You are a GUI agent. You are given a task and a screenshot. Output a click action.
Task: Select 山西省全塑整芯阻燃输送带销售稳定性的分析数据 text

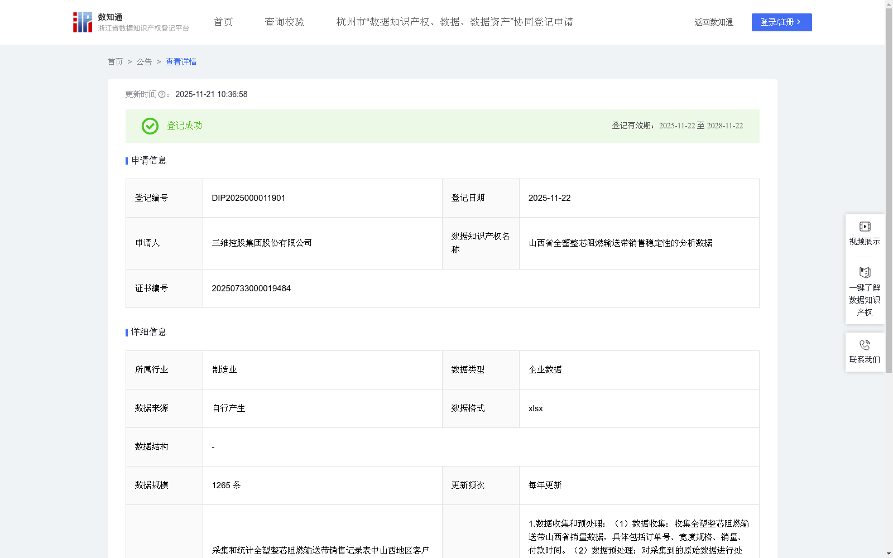coord(621,243)
